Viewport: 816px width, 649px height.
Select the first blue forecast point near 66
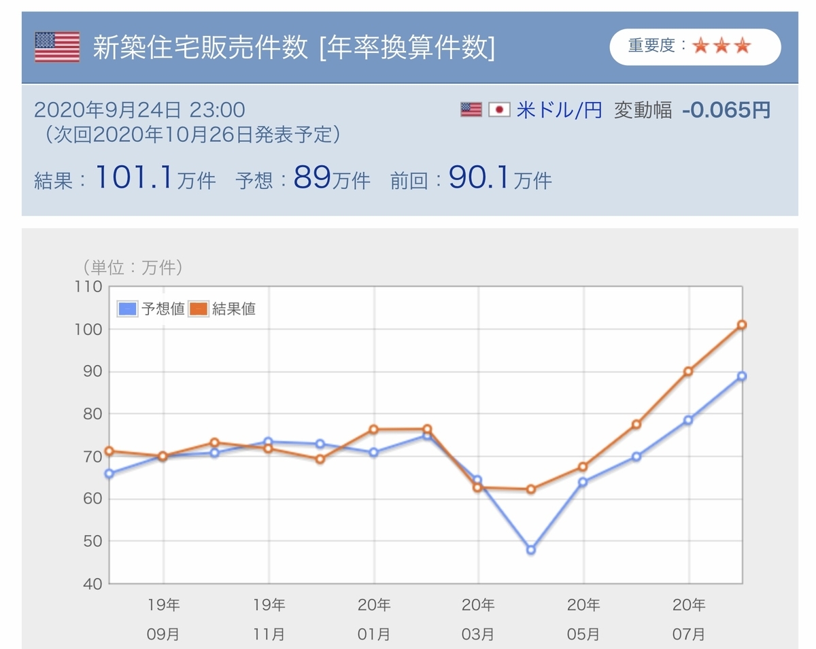click(109, 473)
